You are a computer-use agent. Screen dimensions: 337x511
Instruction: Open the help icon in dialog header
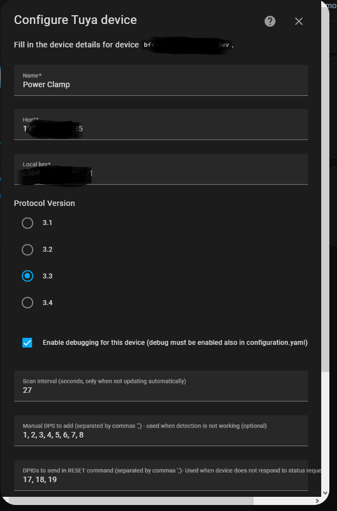[270, 21]
